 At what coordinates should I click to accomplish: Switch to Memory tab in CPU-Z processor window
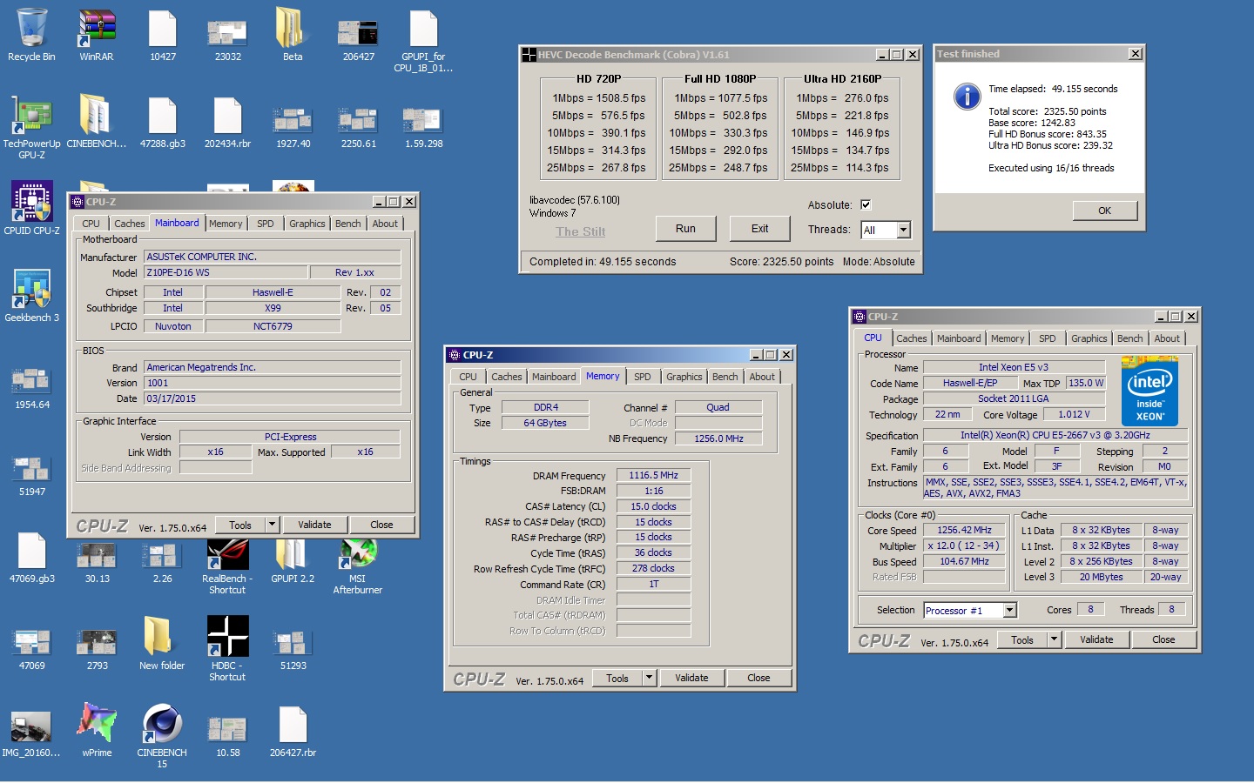click(x=1008, y=338)
